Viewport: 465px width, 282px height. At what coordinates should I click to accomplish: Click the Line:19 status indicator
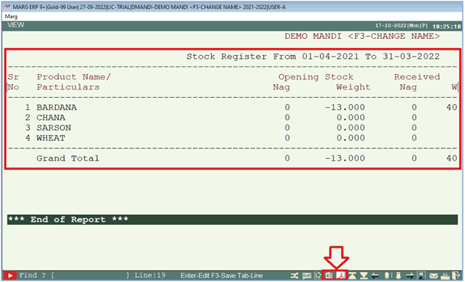point(150,275)
